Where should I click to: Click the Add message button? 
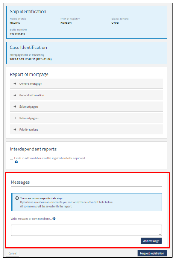click(151, 241)
